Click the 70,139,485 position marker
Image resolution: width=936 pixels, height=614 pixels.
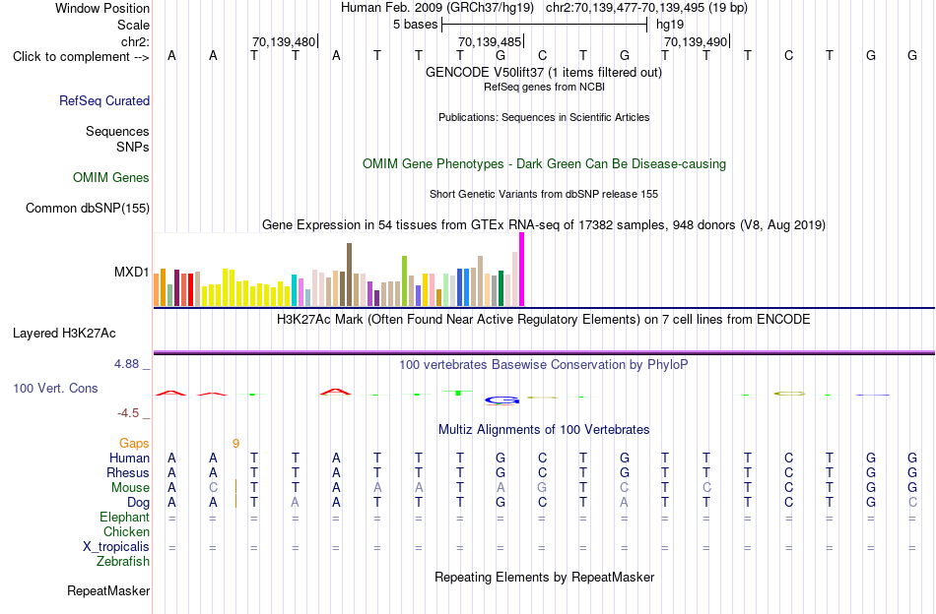pos(490,41)
